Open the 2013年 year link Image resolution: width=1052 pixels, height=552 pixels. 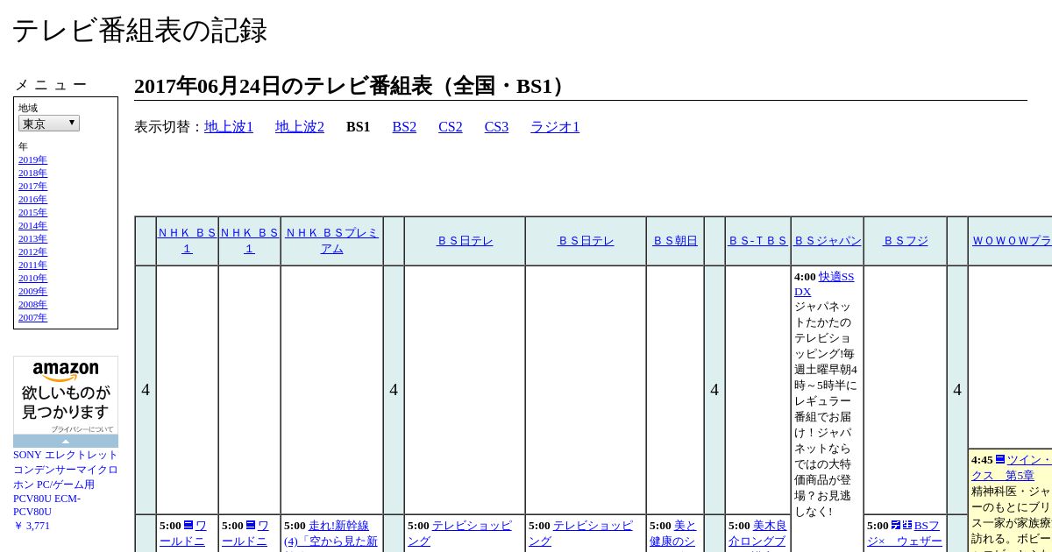32,239
